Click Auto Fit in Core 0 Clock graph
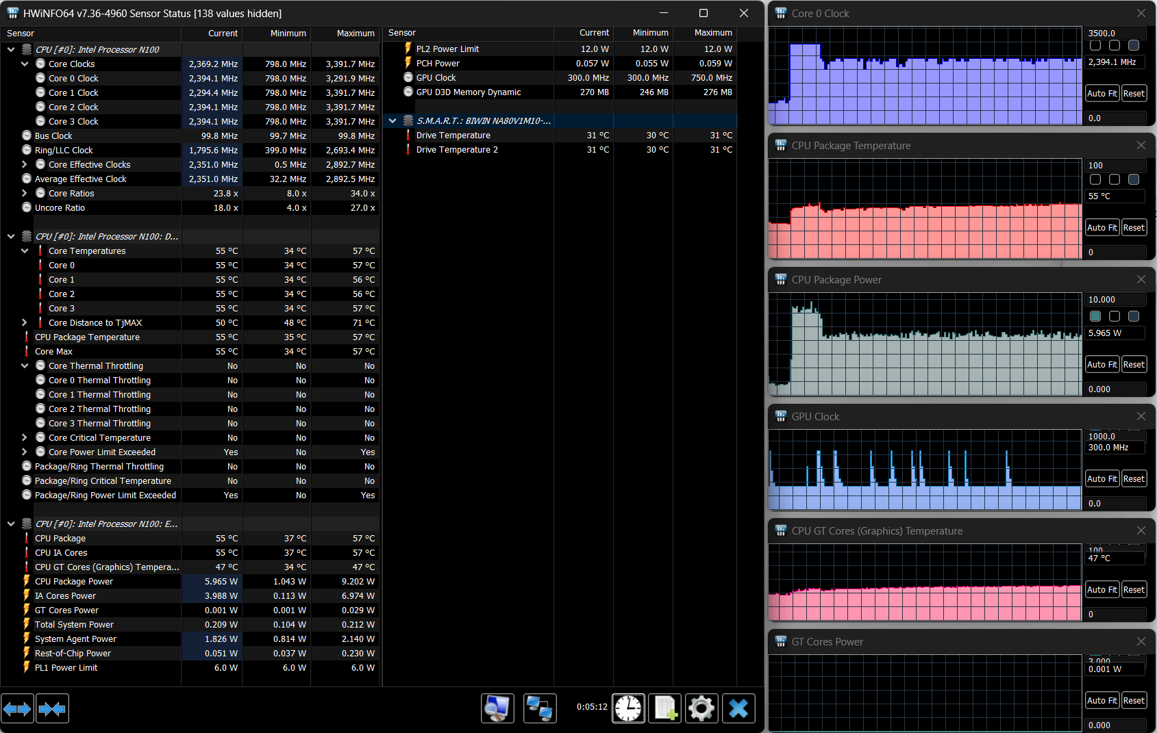 (1102, 94)
